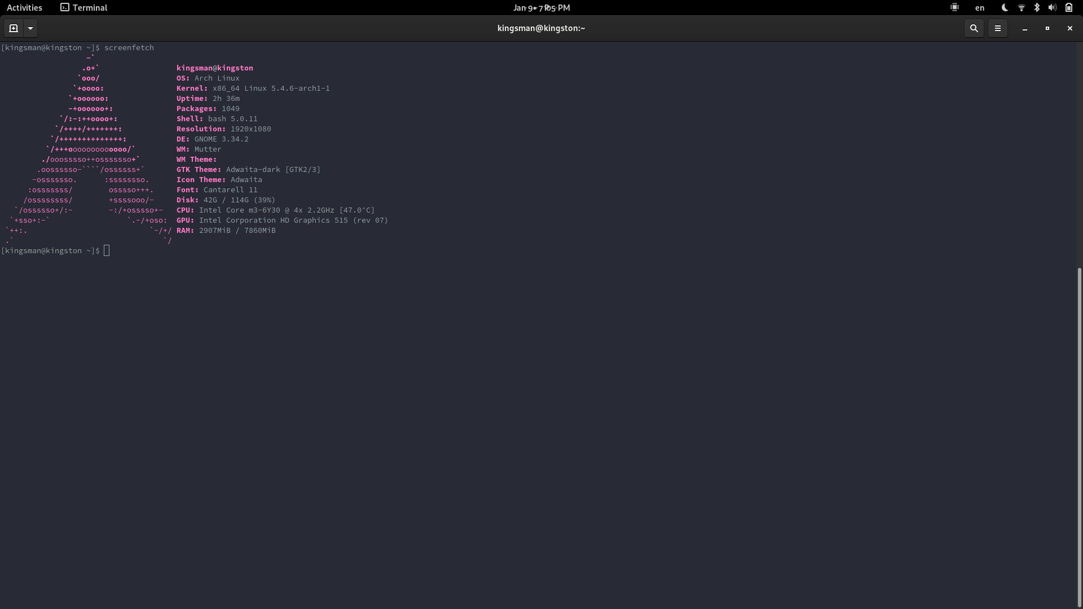Click the 'Shell: bash 5.0.11' line
1083x609 pixels.
click(x=217, y=119)
